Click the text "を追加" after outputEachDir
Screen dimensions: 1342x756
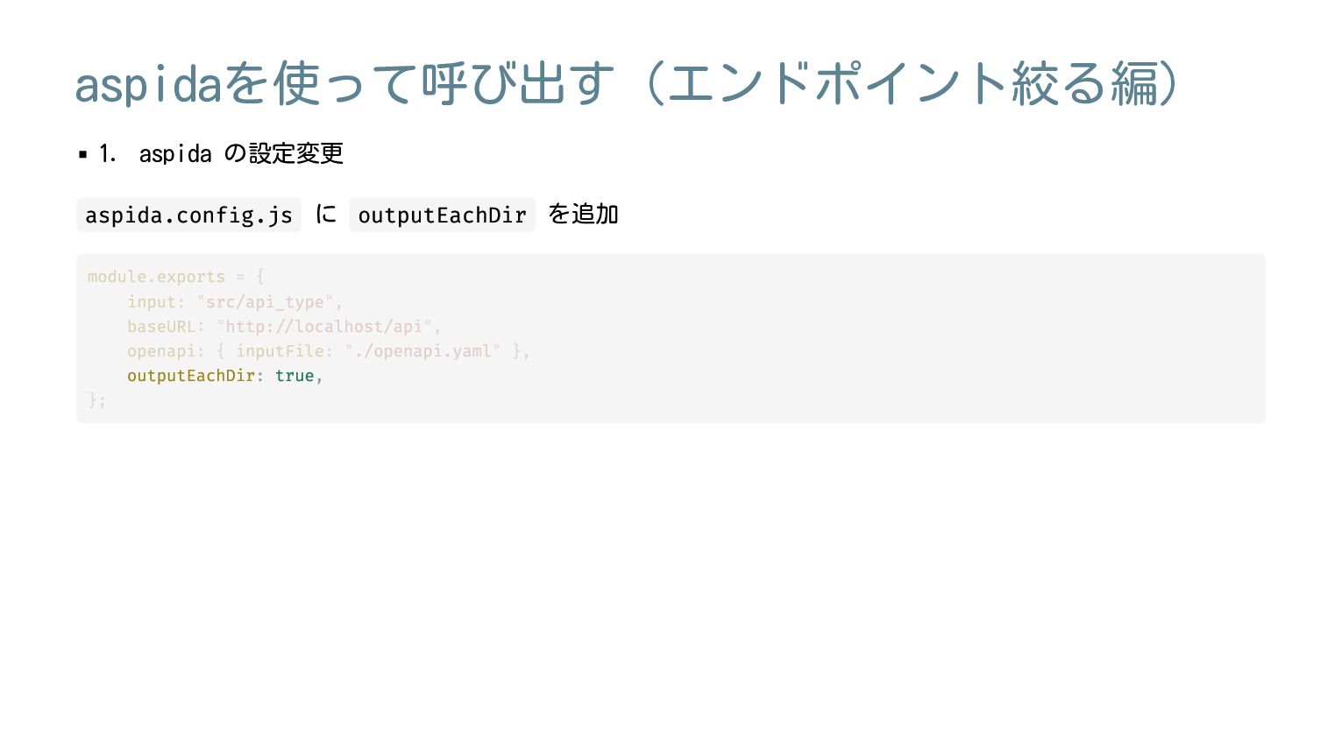(x=584, y=215)
